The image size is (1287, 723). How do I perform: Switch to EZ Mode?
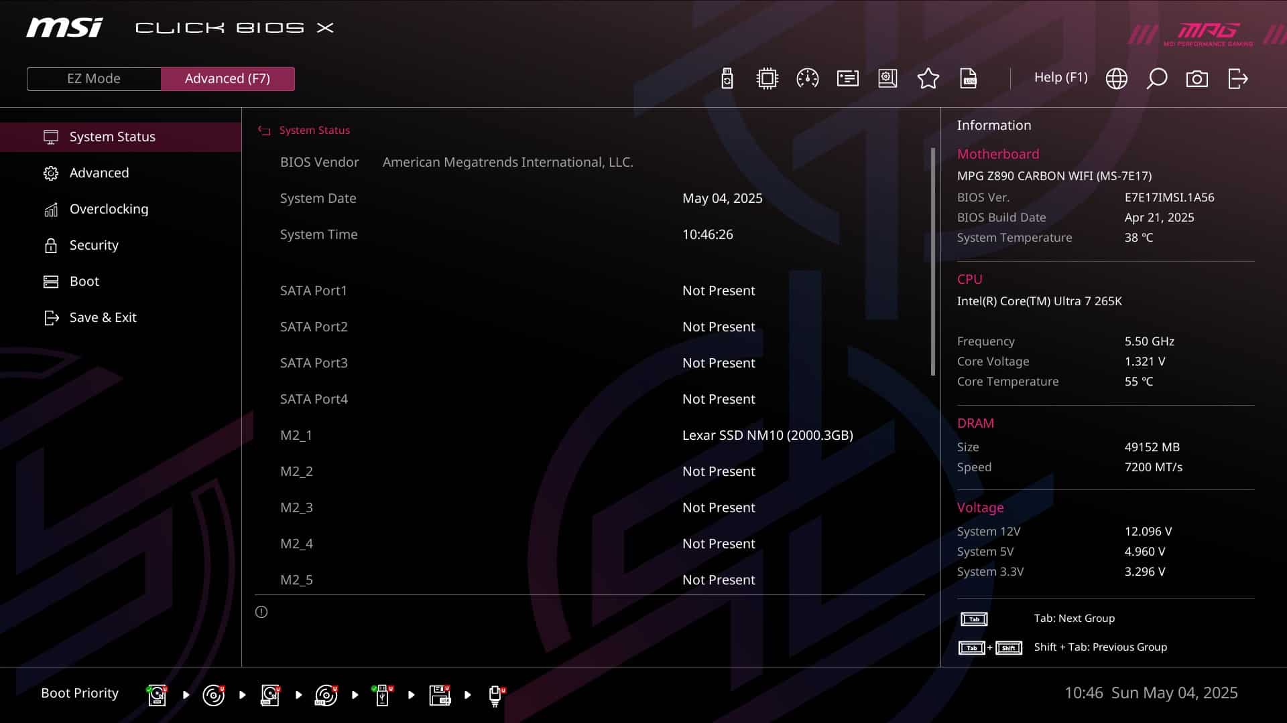pyautogui.click(x=94, y=78)
